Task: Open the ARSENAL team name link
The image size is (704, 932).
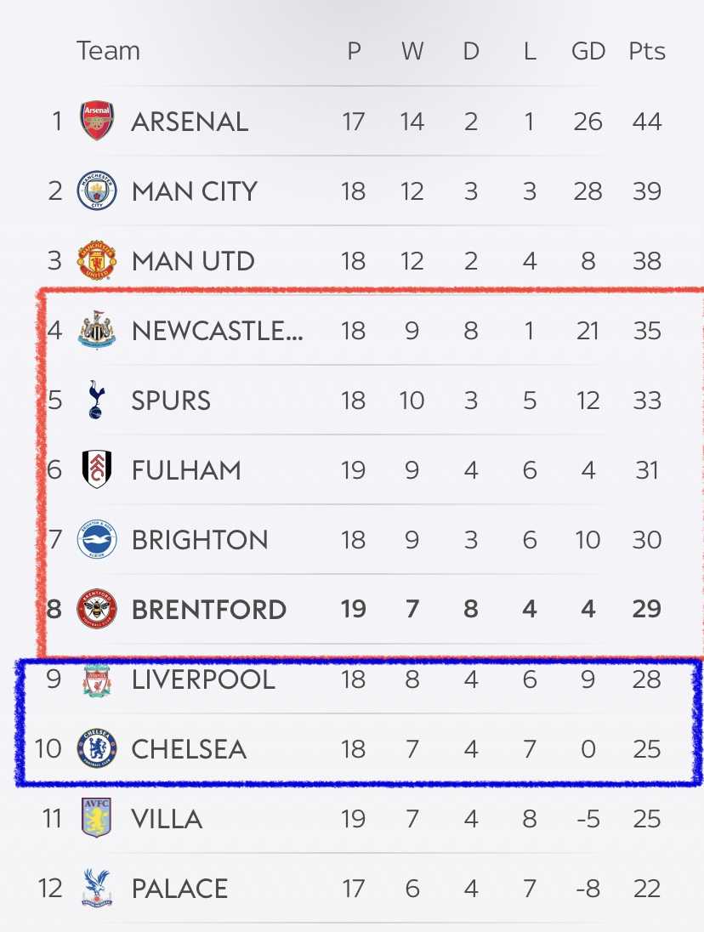Action: pos(190,122)
